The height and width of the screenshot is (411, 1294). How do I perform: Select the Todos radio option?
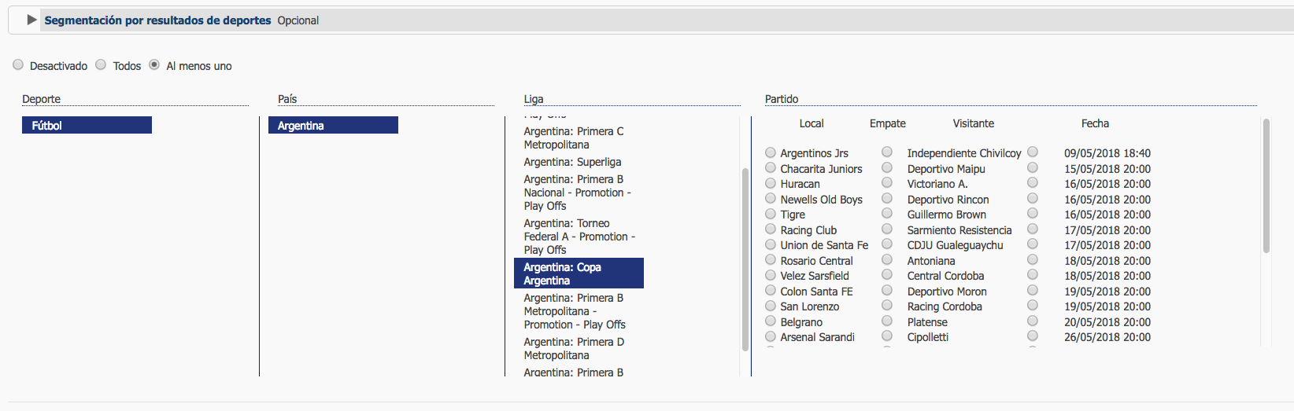click(101, 65)
